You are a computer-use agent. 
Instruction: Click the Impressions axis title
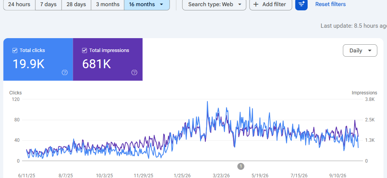click(364, 93)
